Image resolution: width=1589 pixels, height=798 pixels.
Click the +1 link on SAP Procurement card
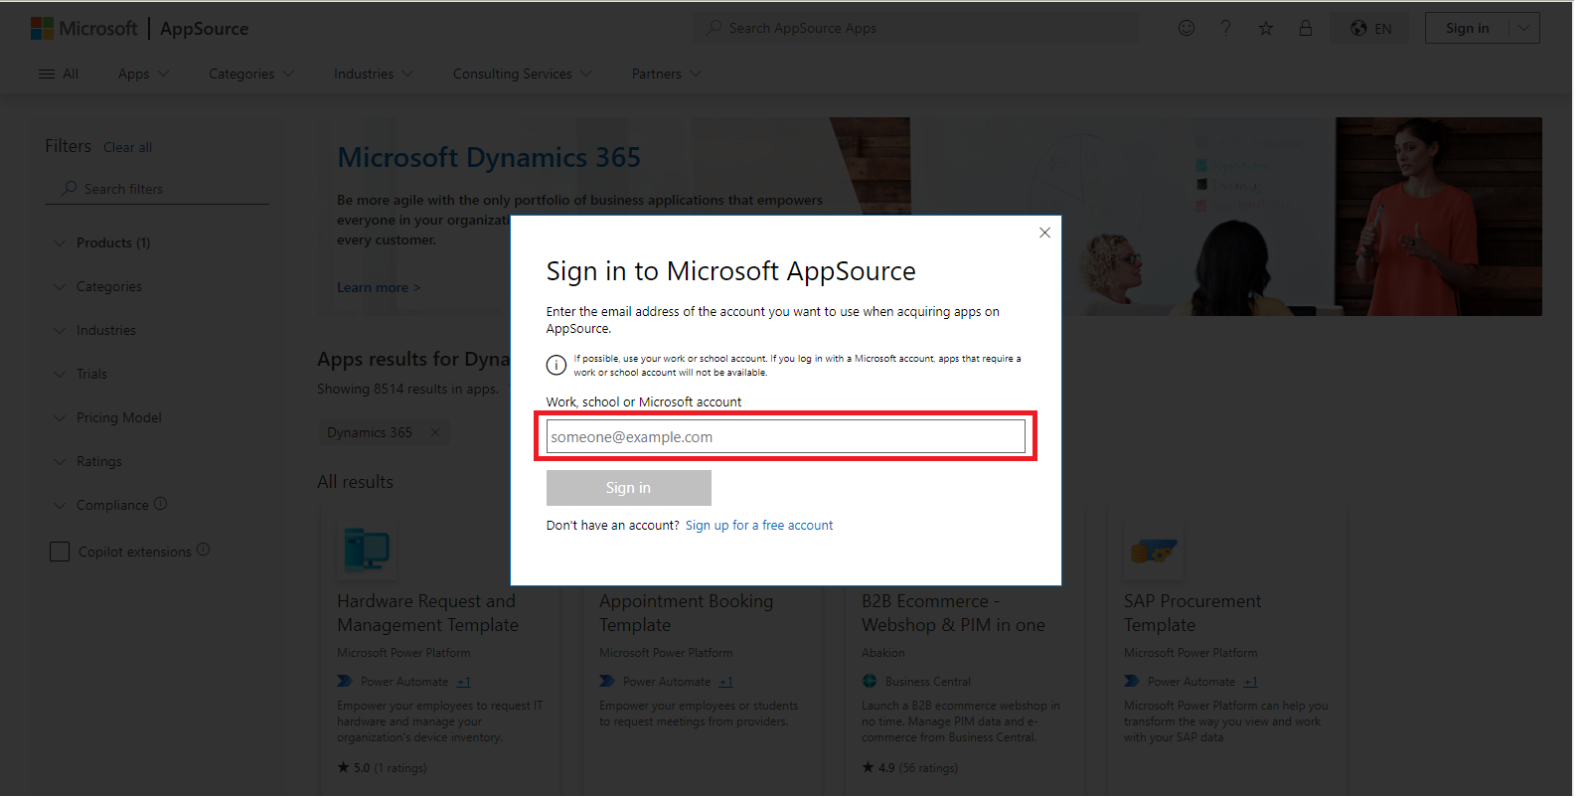point(1250,682)
